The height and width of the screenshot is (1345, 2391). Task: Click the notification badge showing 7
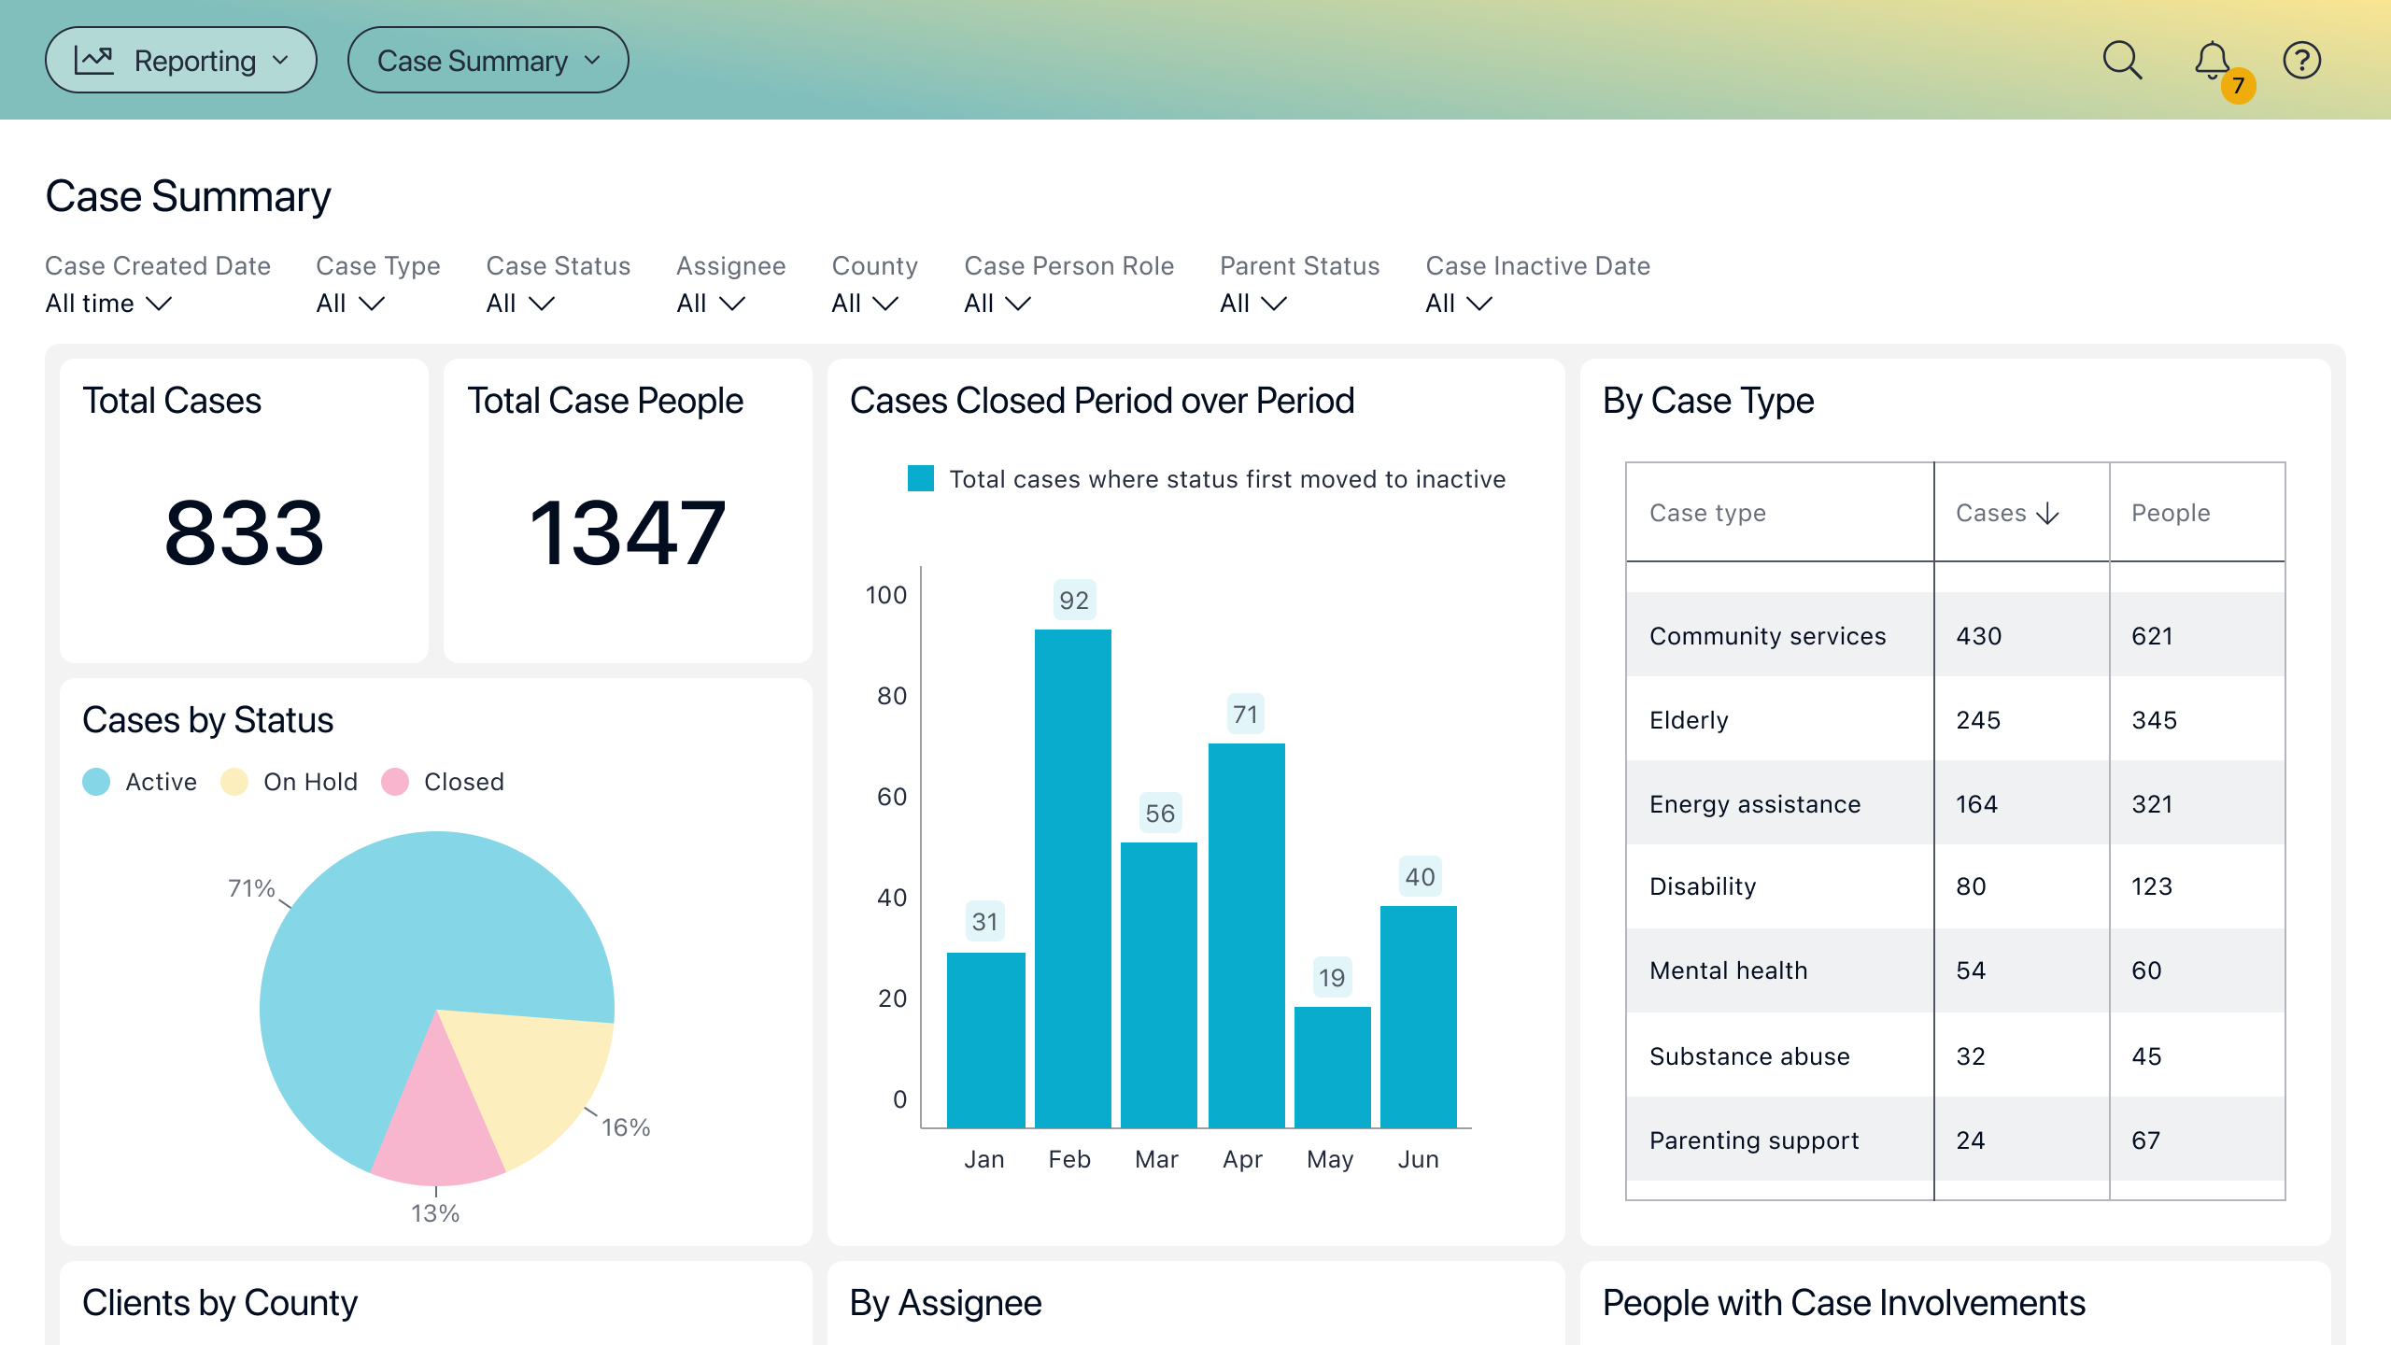[2238, 86]
